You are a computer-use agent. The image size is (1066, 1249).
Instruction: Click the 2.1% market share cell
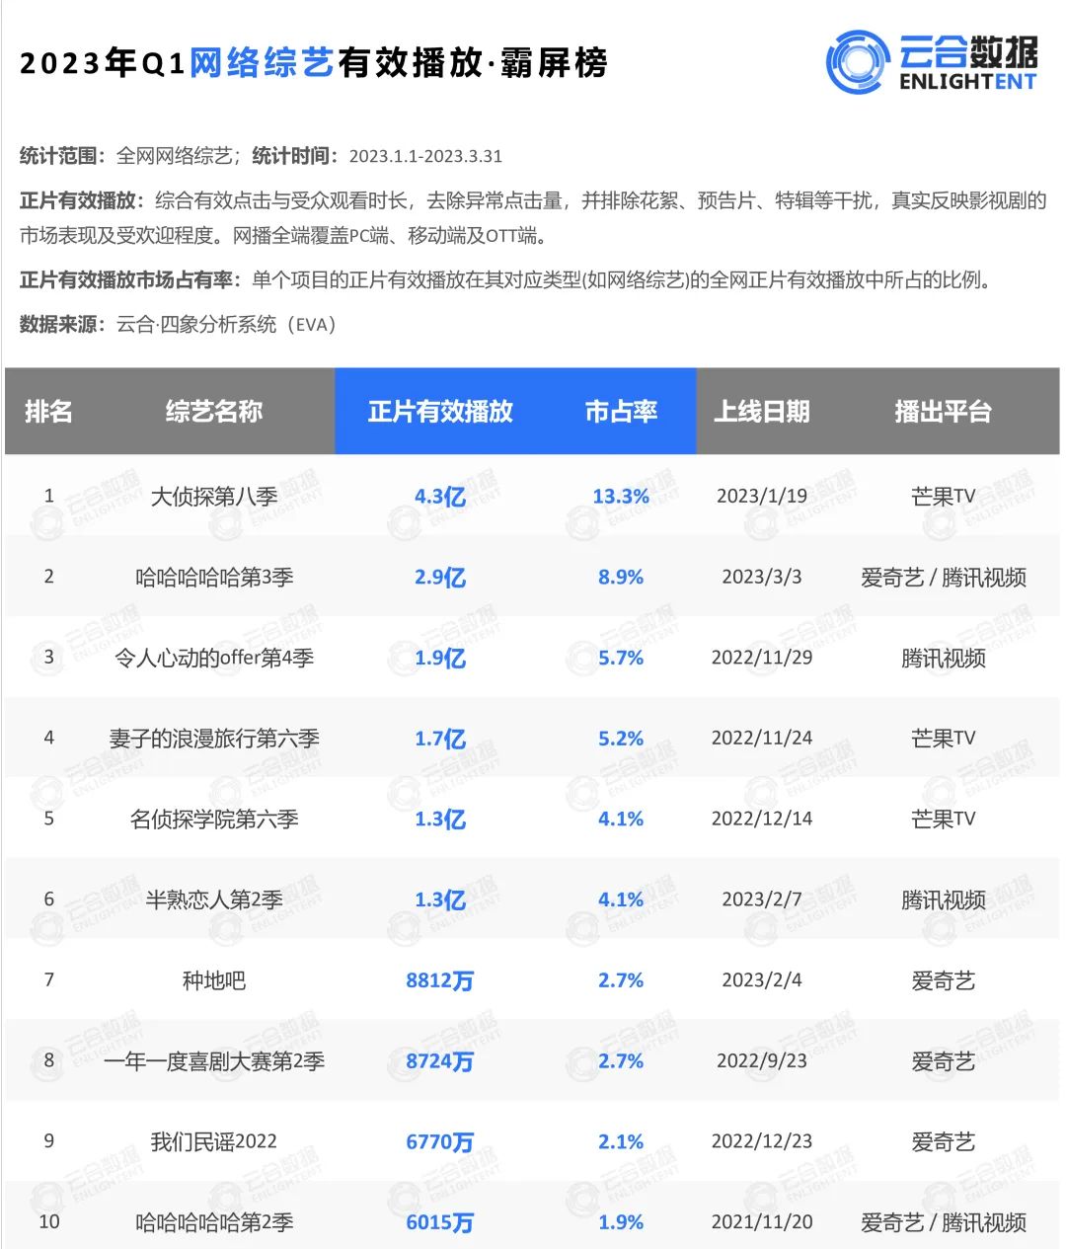point(621,1141)
